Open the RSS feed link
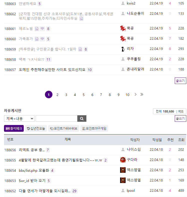This screenshot has width=187, height=197. tap(181, 111)
